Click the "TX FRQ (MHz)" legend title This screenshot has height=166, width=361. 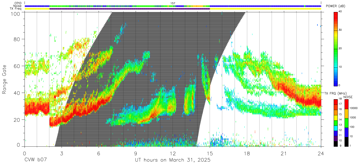click(335, 93)
